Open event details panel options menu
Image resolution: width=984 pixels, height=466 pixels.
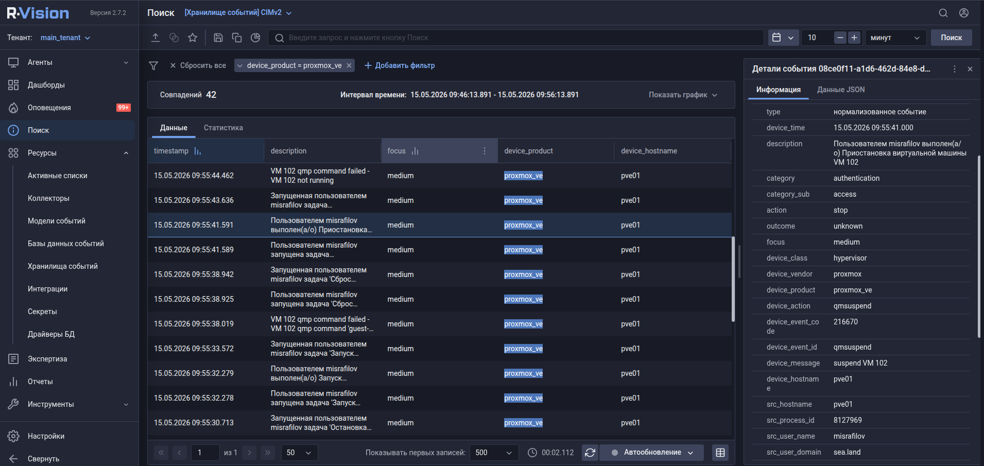point(955,69)
